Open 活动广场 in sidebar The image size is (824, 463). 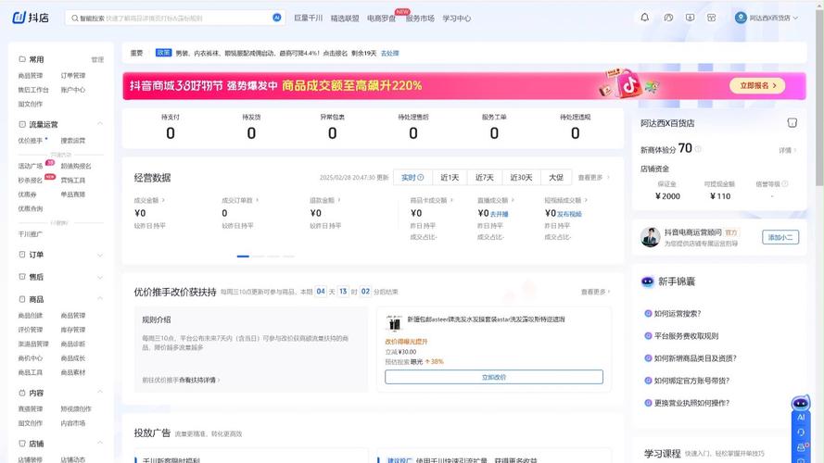tap(31, 166)
